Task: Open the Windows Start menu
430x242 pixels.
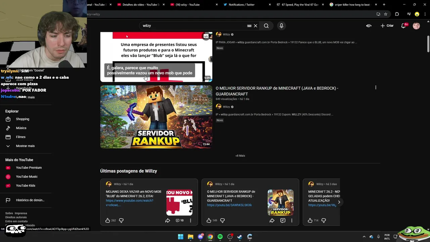Action: point(180,237)
